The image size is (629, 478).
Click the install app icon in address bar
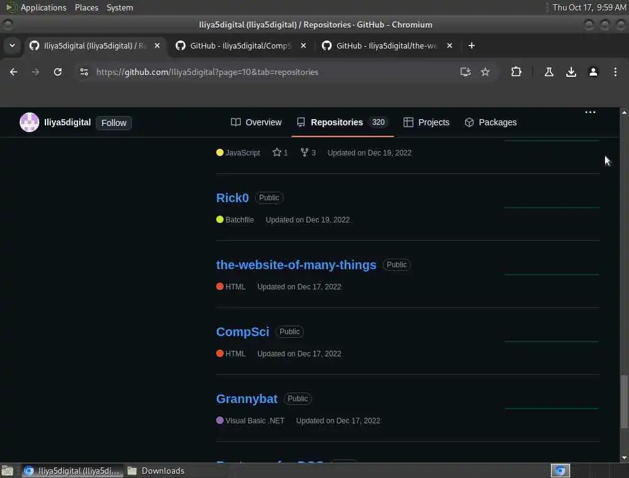point(466,72)
